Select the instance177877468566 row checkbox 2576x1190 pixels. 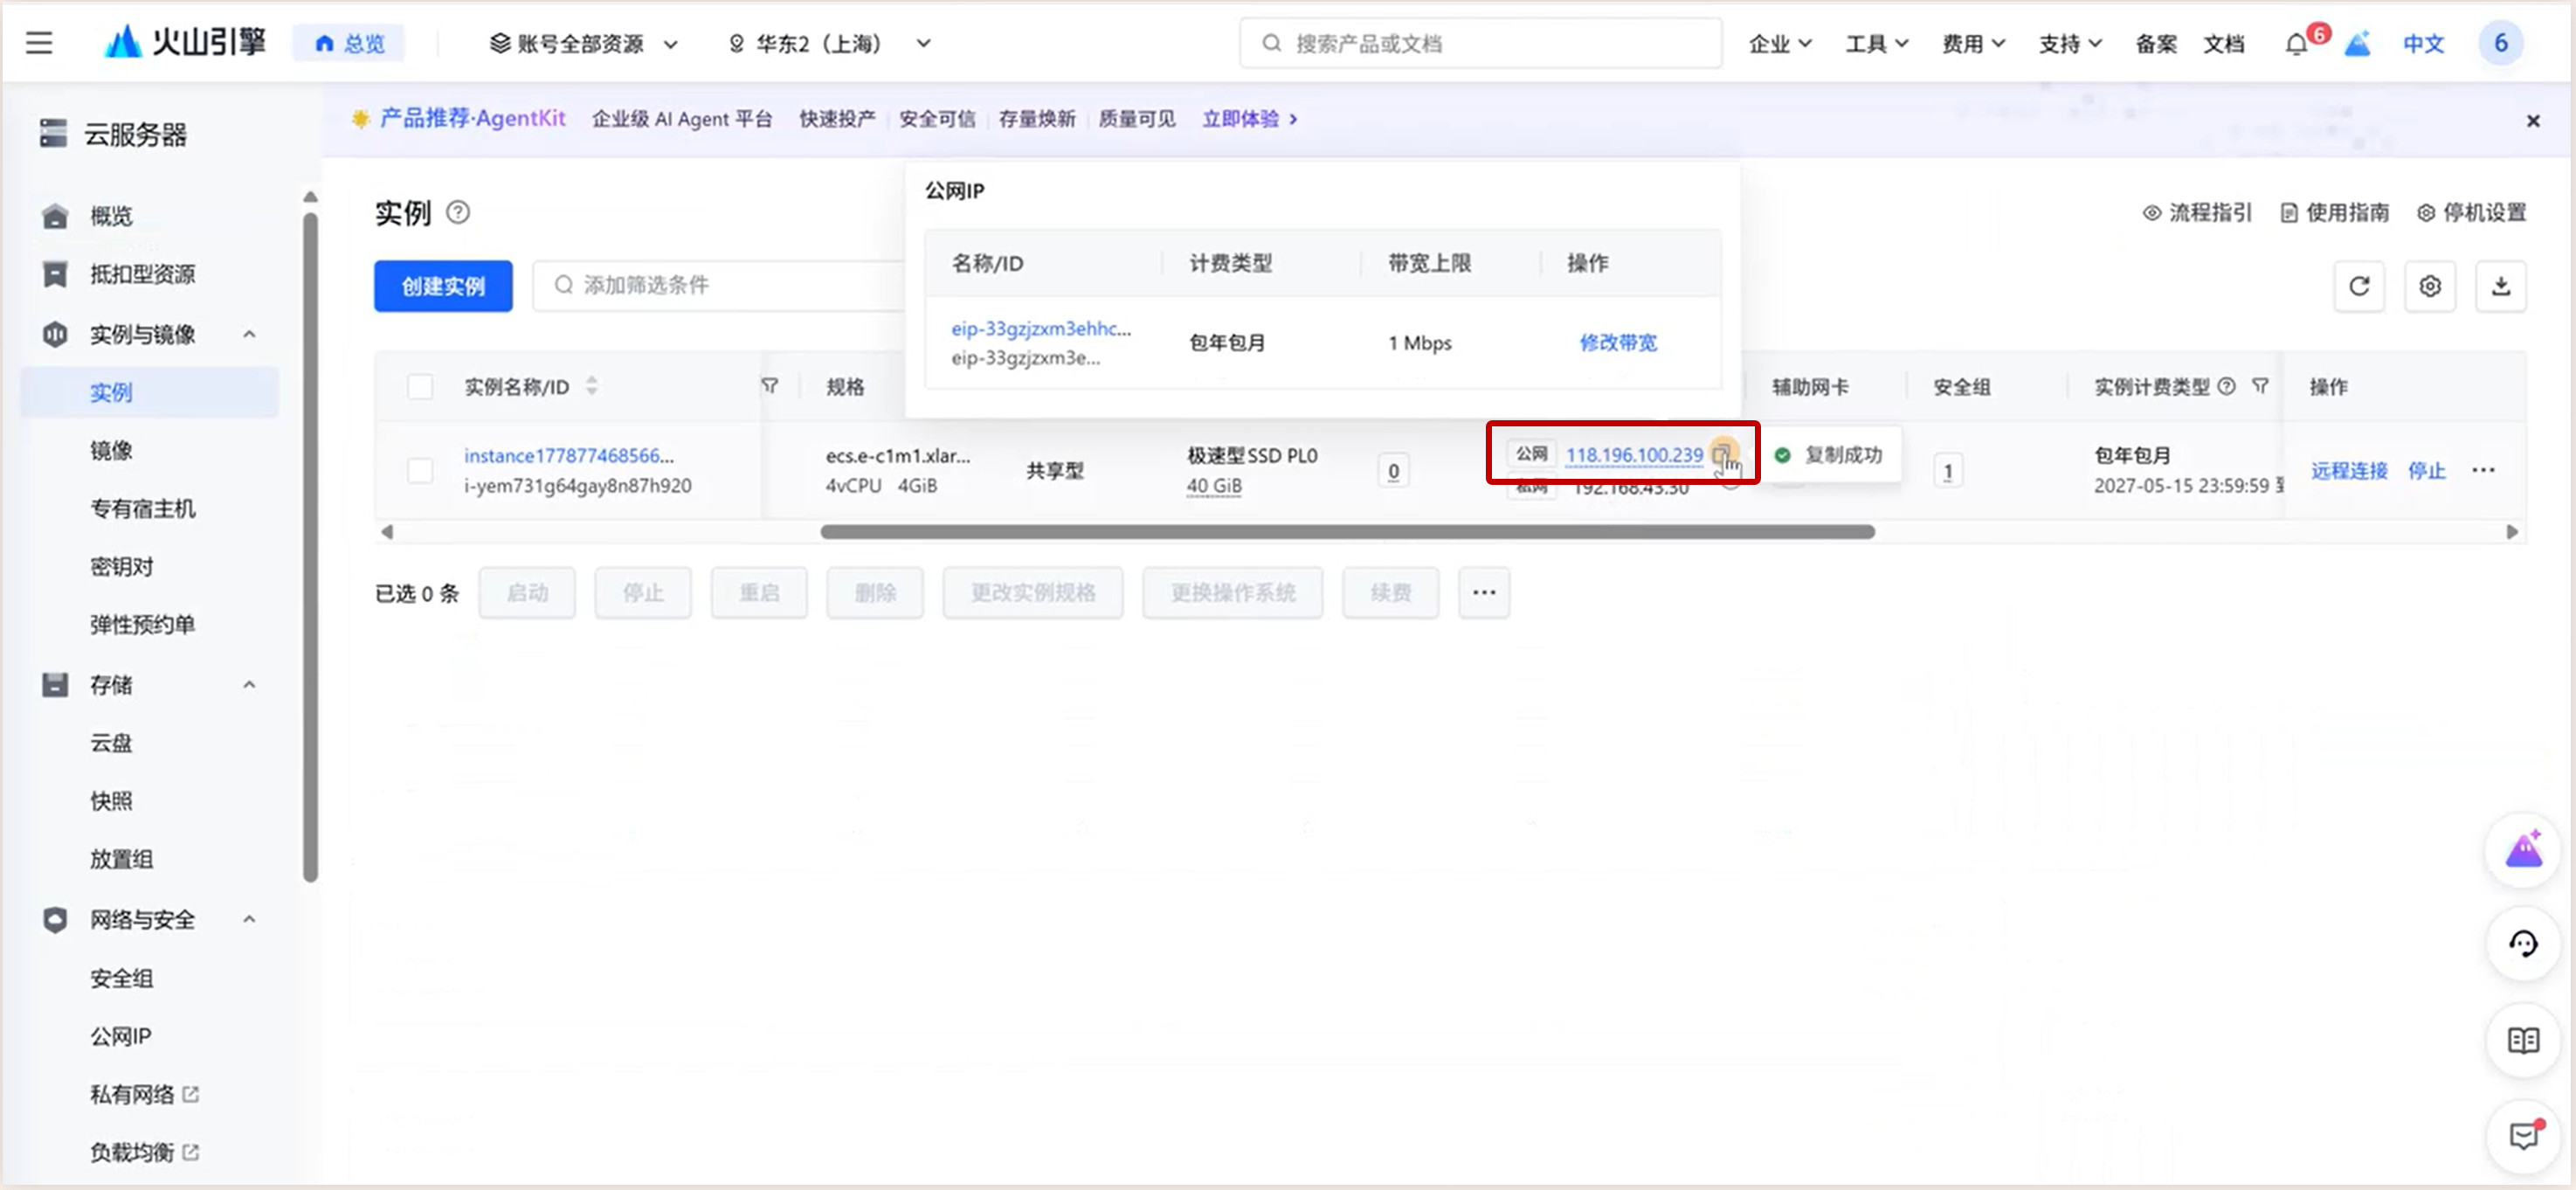click(x=420, y=470)
